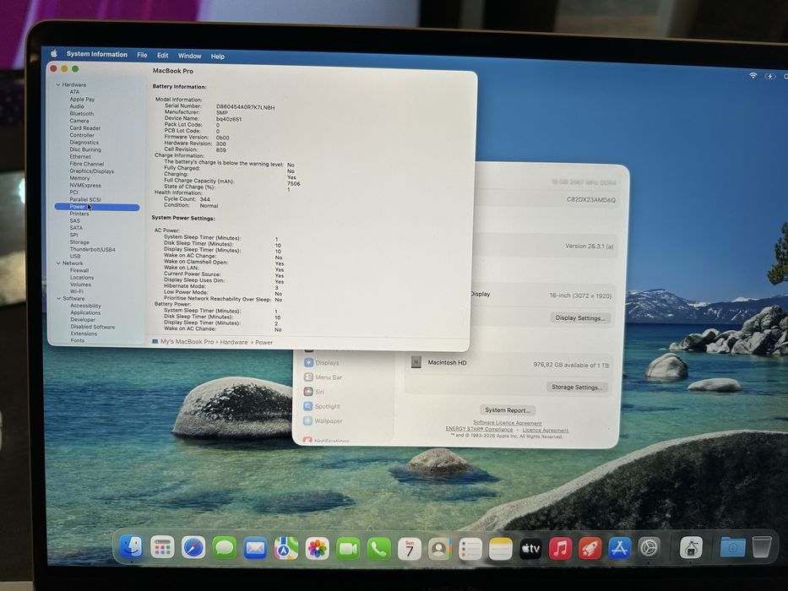Select Power in hardware list
Screen dimensions: 788x591
(x=96, y=207)
